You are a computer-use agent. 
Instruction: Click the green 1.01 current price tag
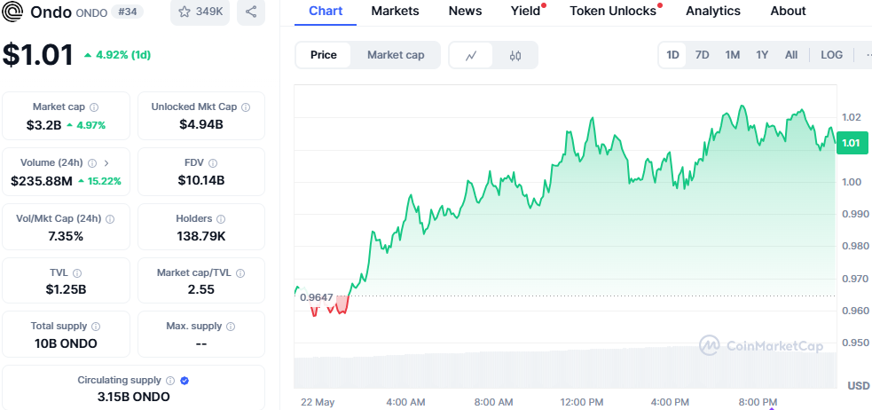tap(852, 143)
